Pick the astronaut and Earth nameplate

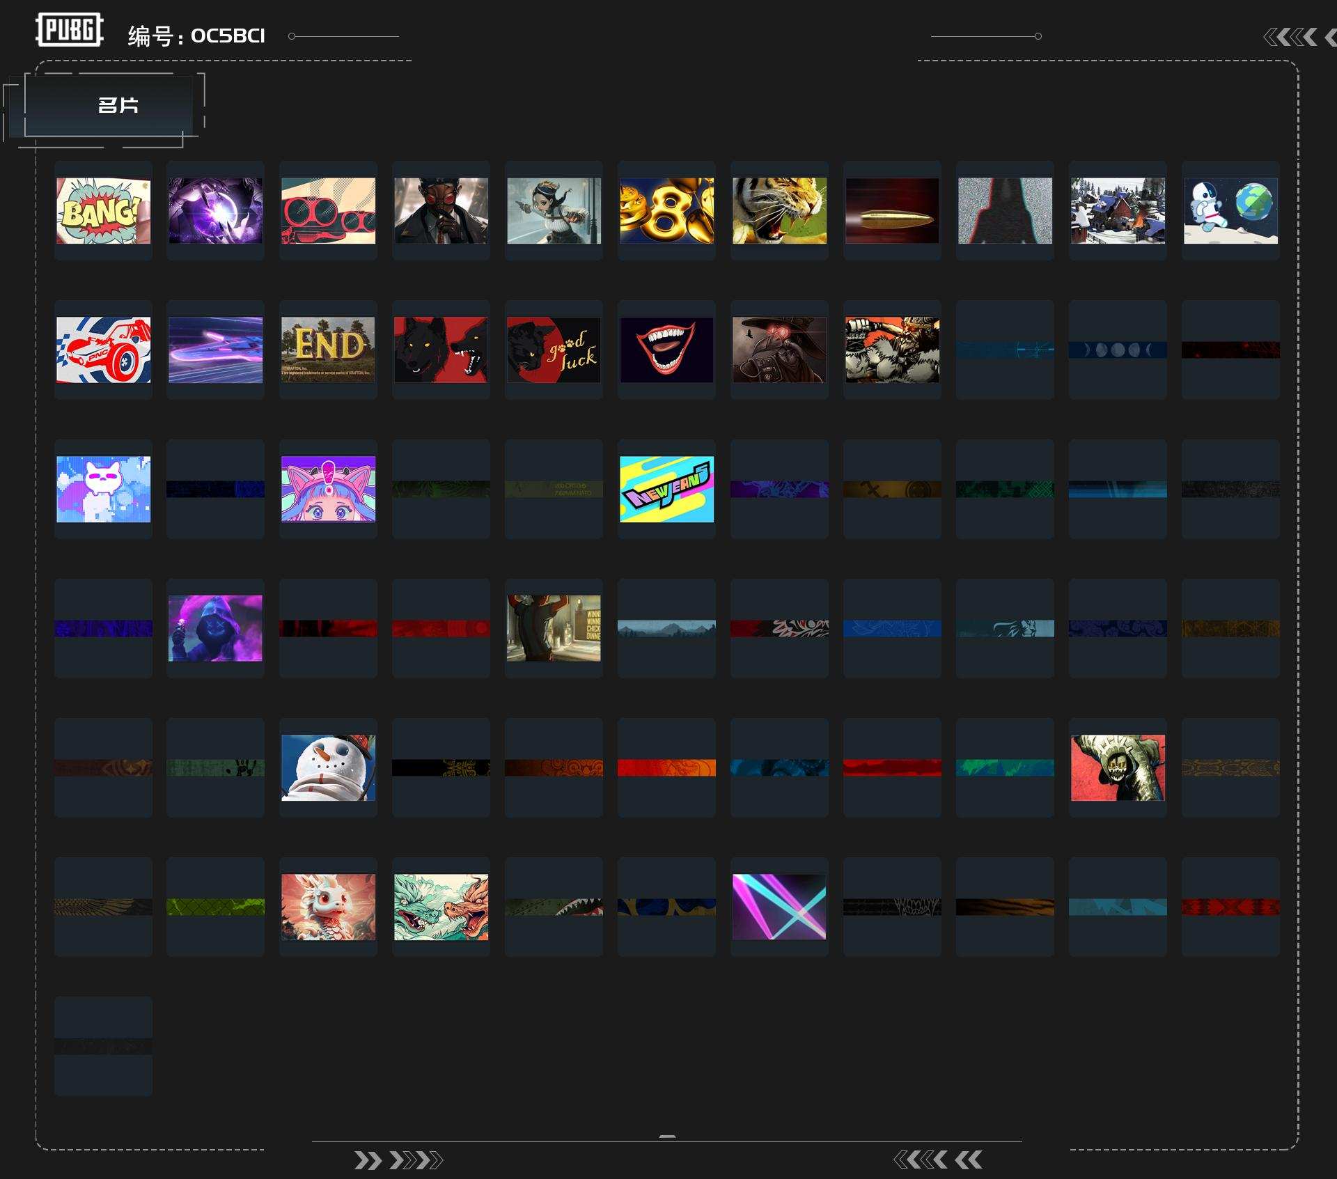(1230, 210)
